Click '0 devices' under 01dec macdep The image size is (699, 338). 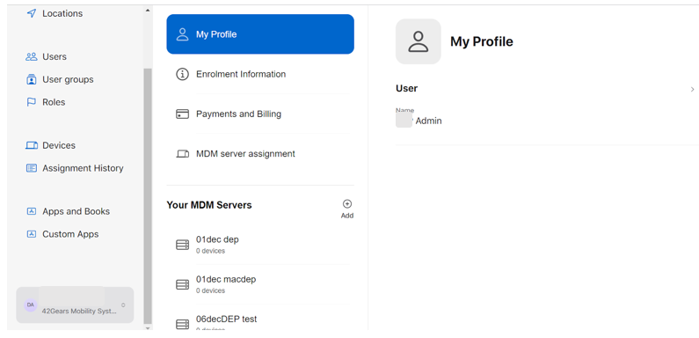210,290
